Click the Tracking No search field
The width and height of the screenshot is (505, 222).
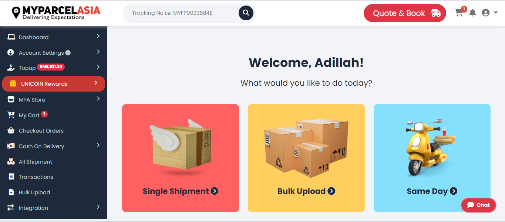pyautogui.click(x=181, y=13)
